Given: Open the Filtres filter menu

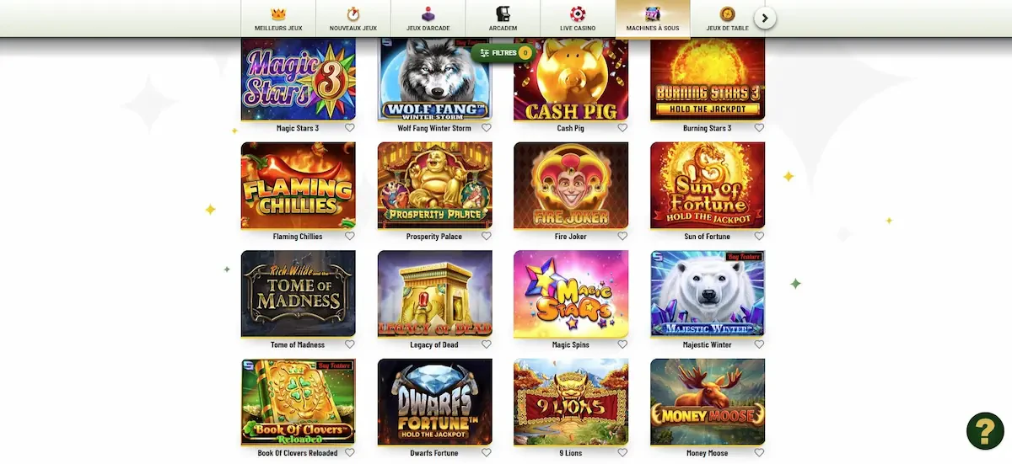Looking at the screenshot, I should tap(504, 53).
